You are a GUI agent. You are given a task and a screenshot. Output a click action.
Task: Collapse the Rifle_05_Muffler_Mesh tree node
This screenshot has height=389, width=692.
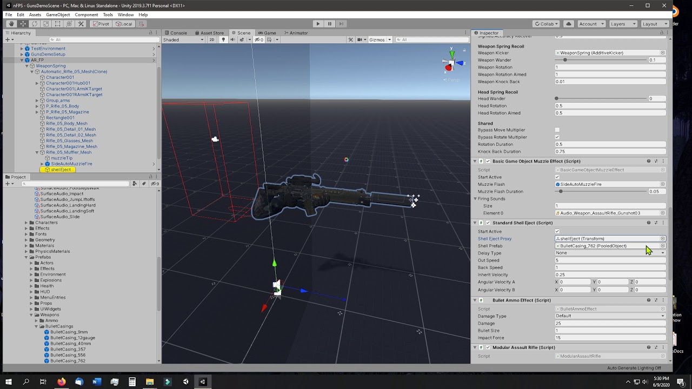37,152
